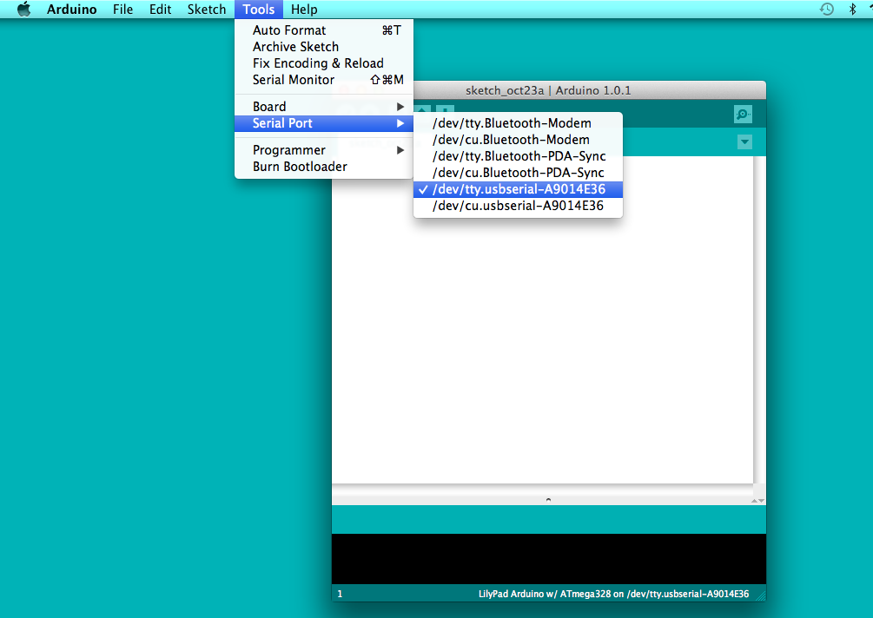The image size is (873, 618).
Task: Open the Edit menu
Action: [160, 10]
